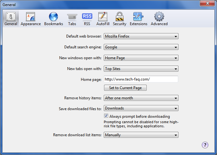Viewport: 217px width, 155px height.
Task: Open the General preferences pane
Action: click(x=11, y=19)
